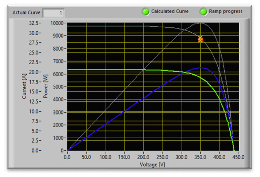
Task: Select the orange X marker on the curve
Action: click(200, 39)
